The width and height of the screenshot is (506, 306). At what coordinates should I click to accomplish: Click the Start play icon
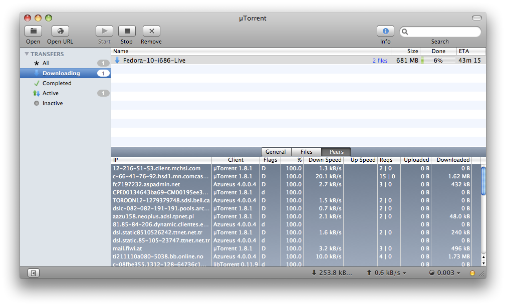(104, 31)
